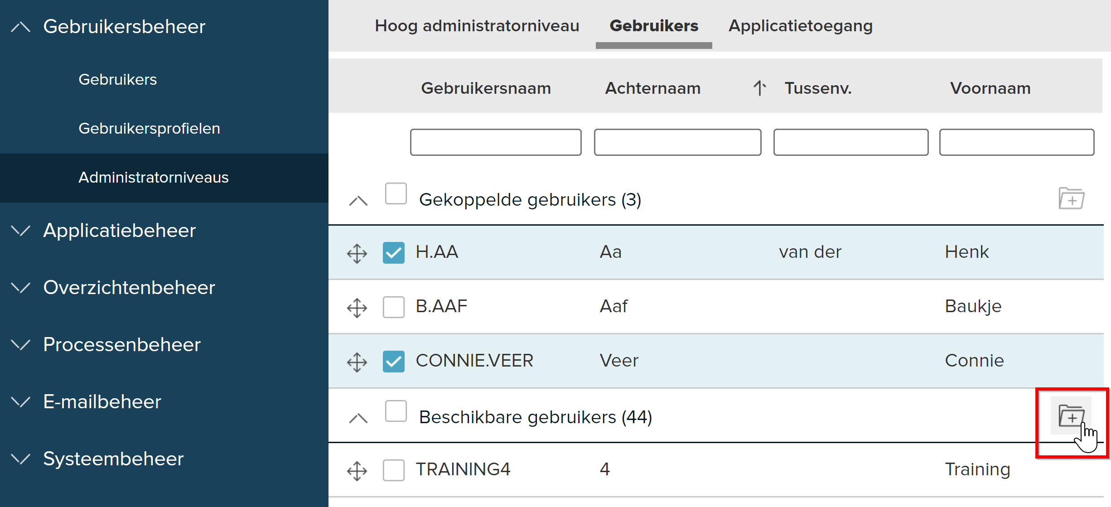1111x507 pixels.
Task: Click the add-folder icon for Beschikbare gebruikers
Action: (x=1071, y=415)
